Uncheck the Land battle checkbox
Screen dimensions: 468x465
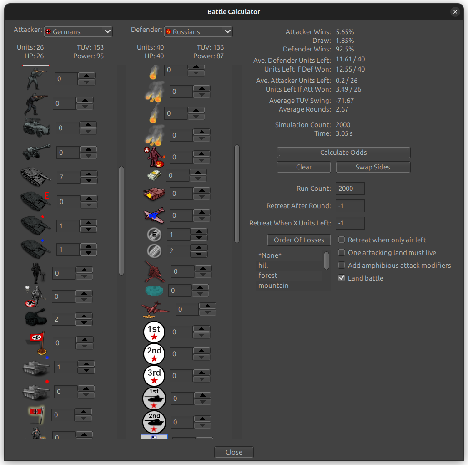[x=341, y=278]
